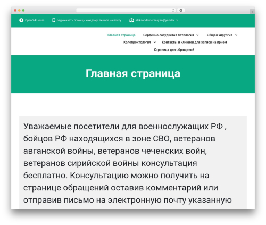Open a new tab with the plus button
Screen dimensions: 266x225
click(252, 12)
